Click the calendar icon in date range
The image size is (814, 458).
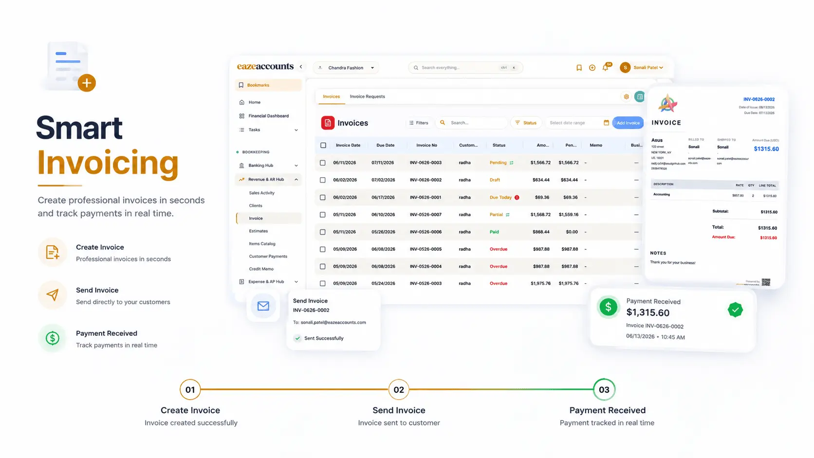606,123
